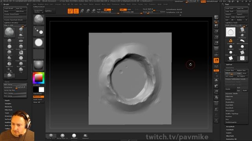Select the Transpose brush icon
252x141 pixels.
pyautogui.click(x=9, y=70)
